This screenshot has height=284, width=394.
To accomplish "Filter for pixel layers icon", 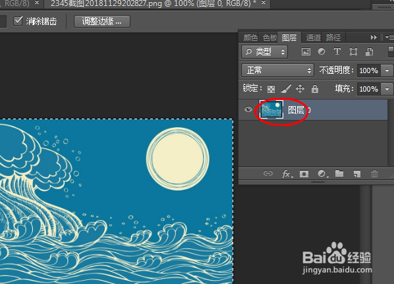I will (306, 52).
